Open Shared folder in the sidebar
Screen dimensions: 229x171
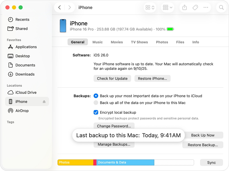tap(27, 29)
